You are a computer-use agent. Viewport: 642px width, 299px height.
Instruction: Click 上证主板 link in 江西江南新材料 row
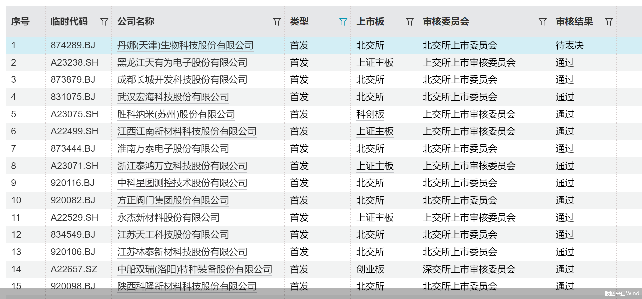(375, 131)
